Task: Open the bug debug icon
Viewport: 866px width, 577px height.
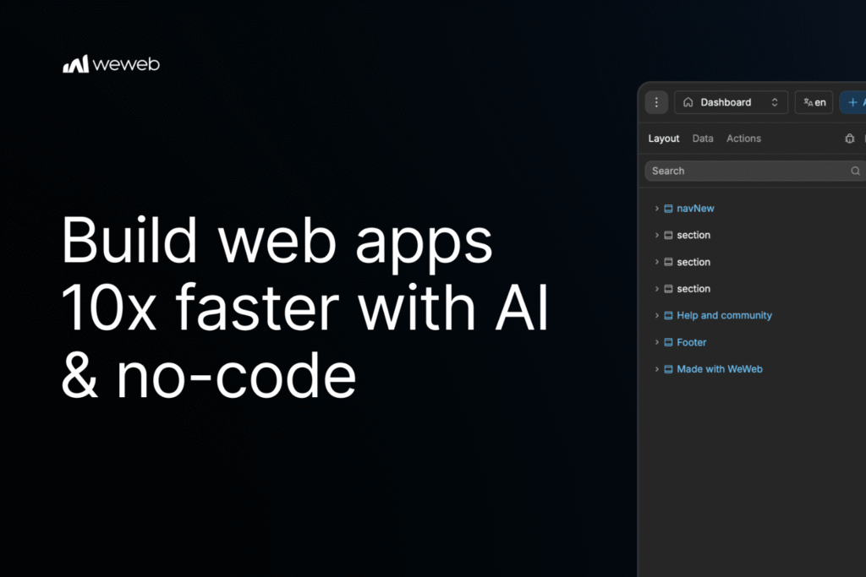Action: click(849, 139)
